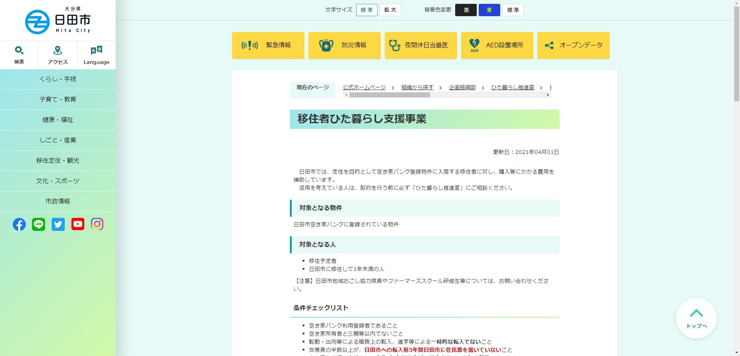740x356 pixels.
Task: Change background color to 標準 standard
Action: coord(513,10)
